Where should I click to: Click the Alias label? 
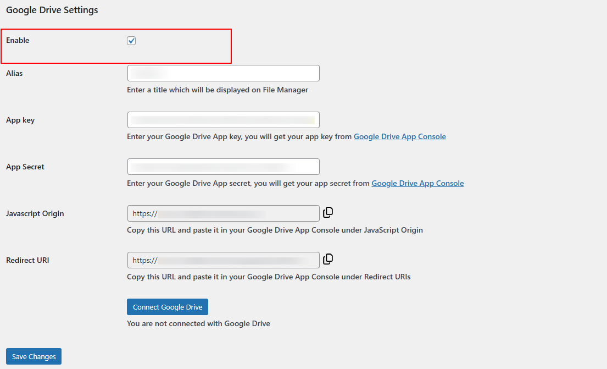[14, 73]
